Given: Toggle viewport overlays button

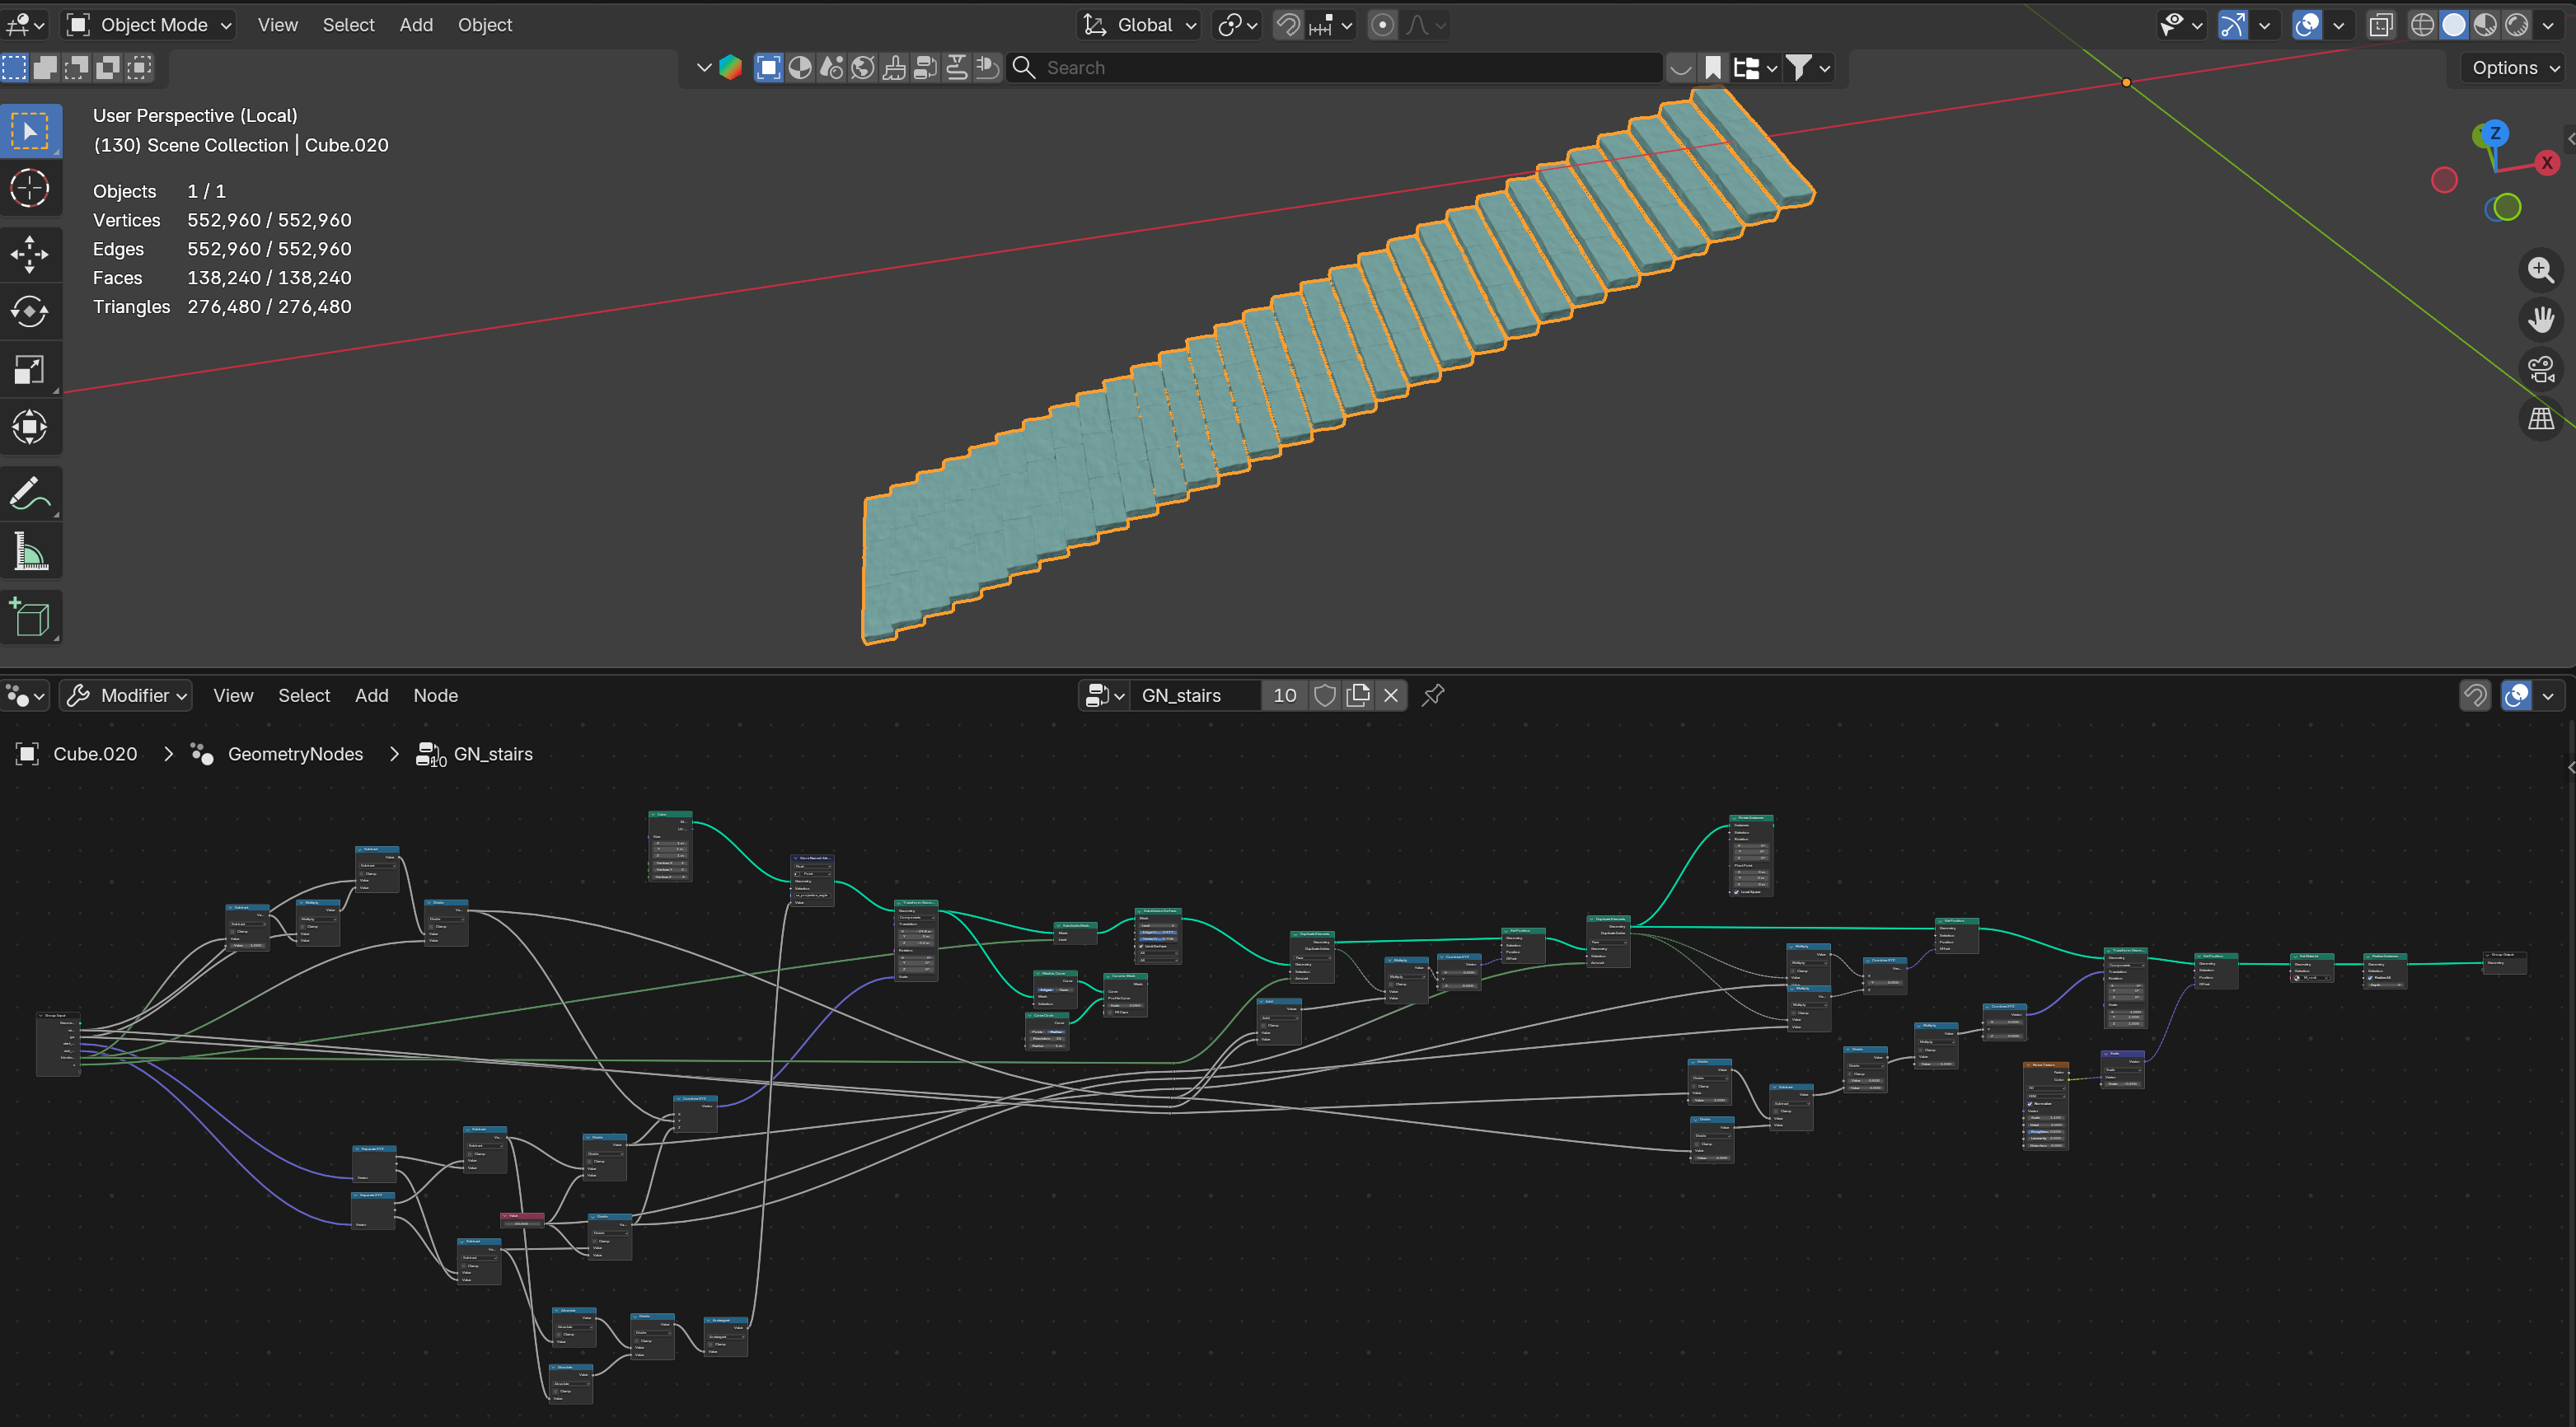Looking at the screenshot, I should pyautogui.click(x=2307, y=25).
